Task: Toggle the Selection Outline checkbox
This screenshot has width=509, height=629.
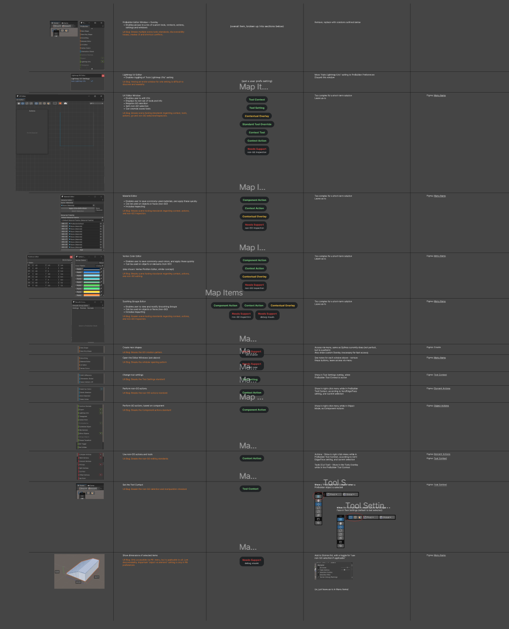Action: 318,572
